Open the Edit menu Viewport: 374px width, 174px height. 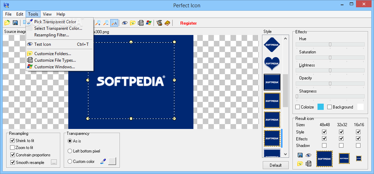[20, 14]
